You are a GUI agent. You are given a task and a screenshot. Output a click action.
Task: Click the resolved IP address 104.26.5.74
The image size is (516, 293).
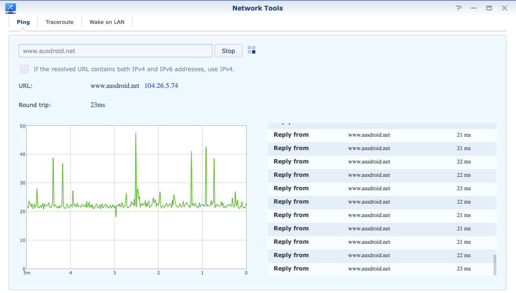(161, 86)
